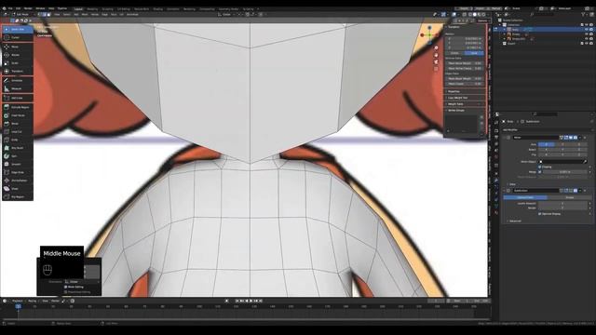Screen dimensions: 596x335
Task: Select the Shrink/Fatten tool
Action: point(18,181)
